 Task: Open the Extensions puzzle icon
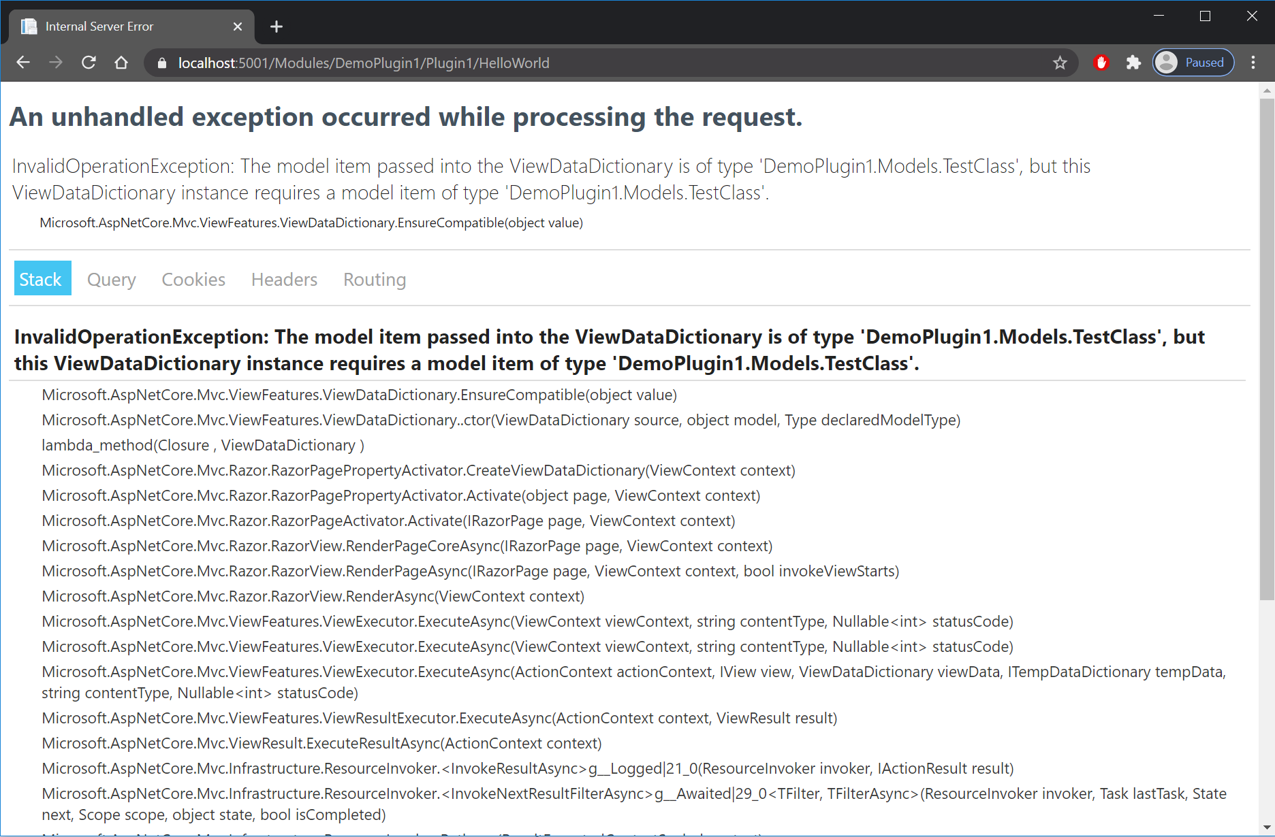(1133, 63)
